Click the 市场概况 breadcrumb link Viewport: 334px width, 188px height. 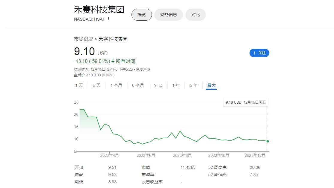pyautogui.click(x=84, y=39)
